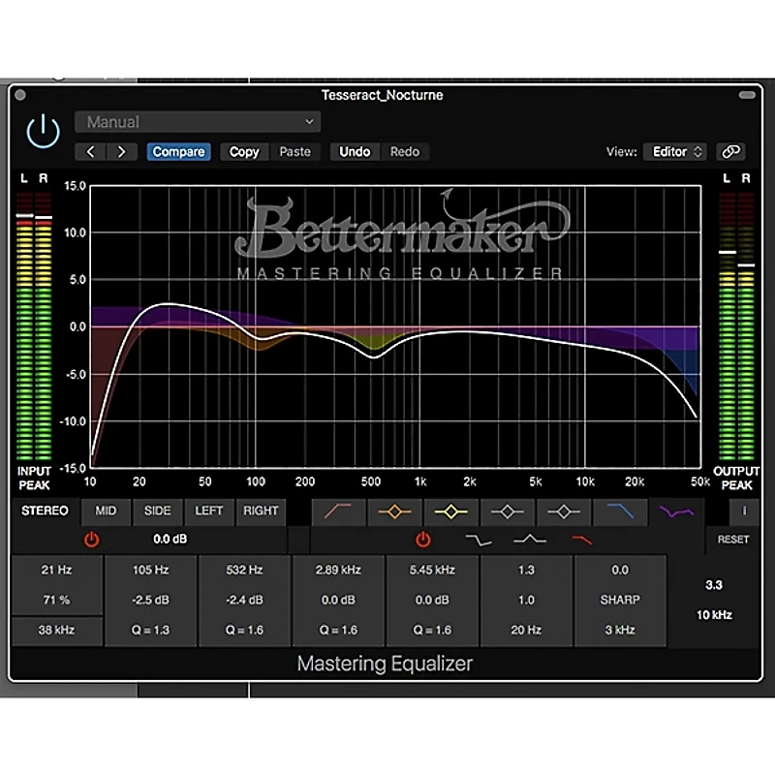Go to the previous preset arrow

[90, 152]
